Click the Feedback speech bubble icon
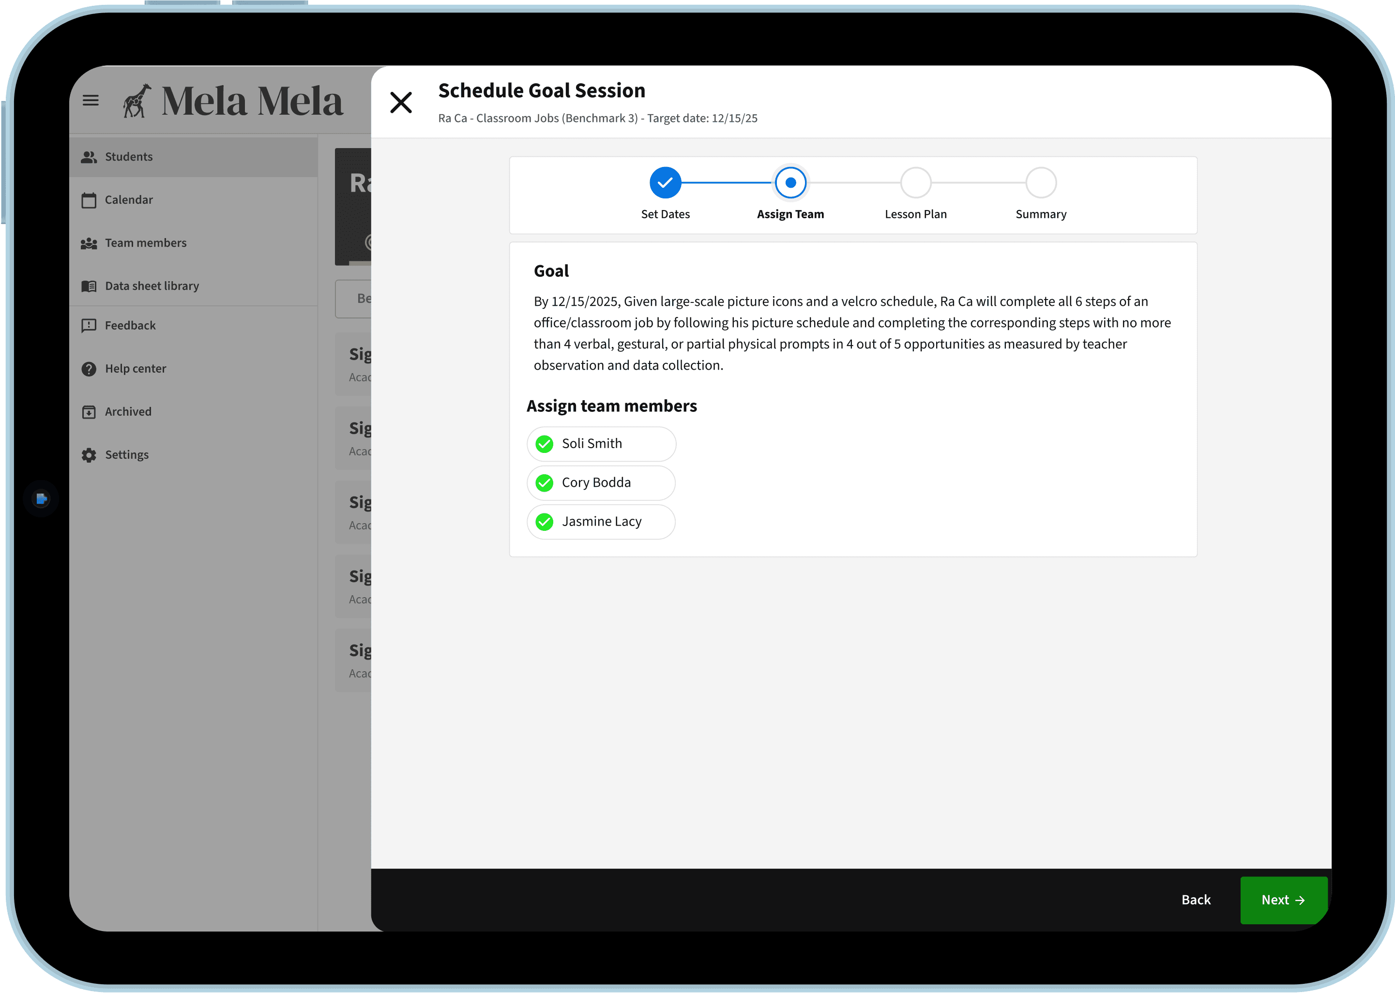This screenshot has width=1395, height=993. coord(89,326)
